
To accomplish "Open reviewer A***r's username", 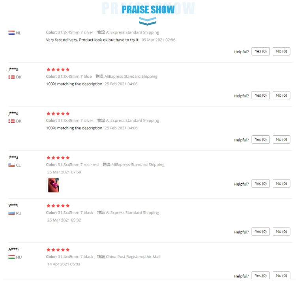I will [14, 250].
